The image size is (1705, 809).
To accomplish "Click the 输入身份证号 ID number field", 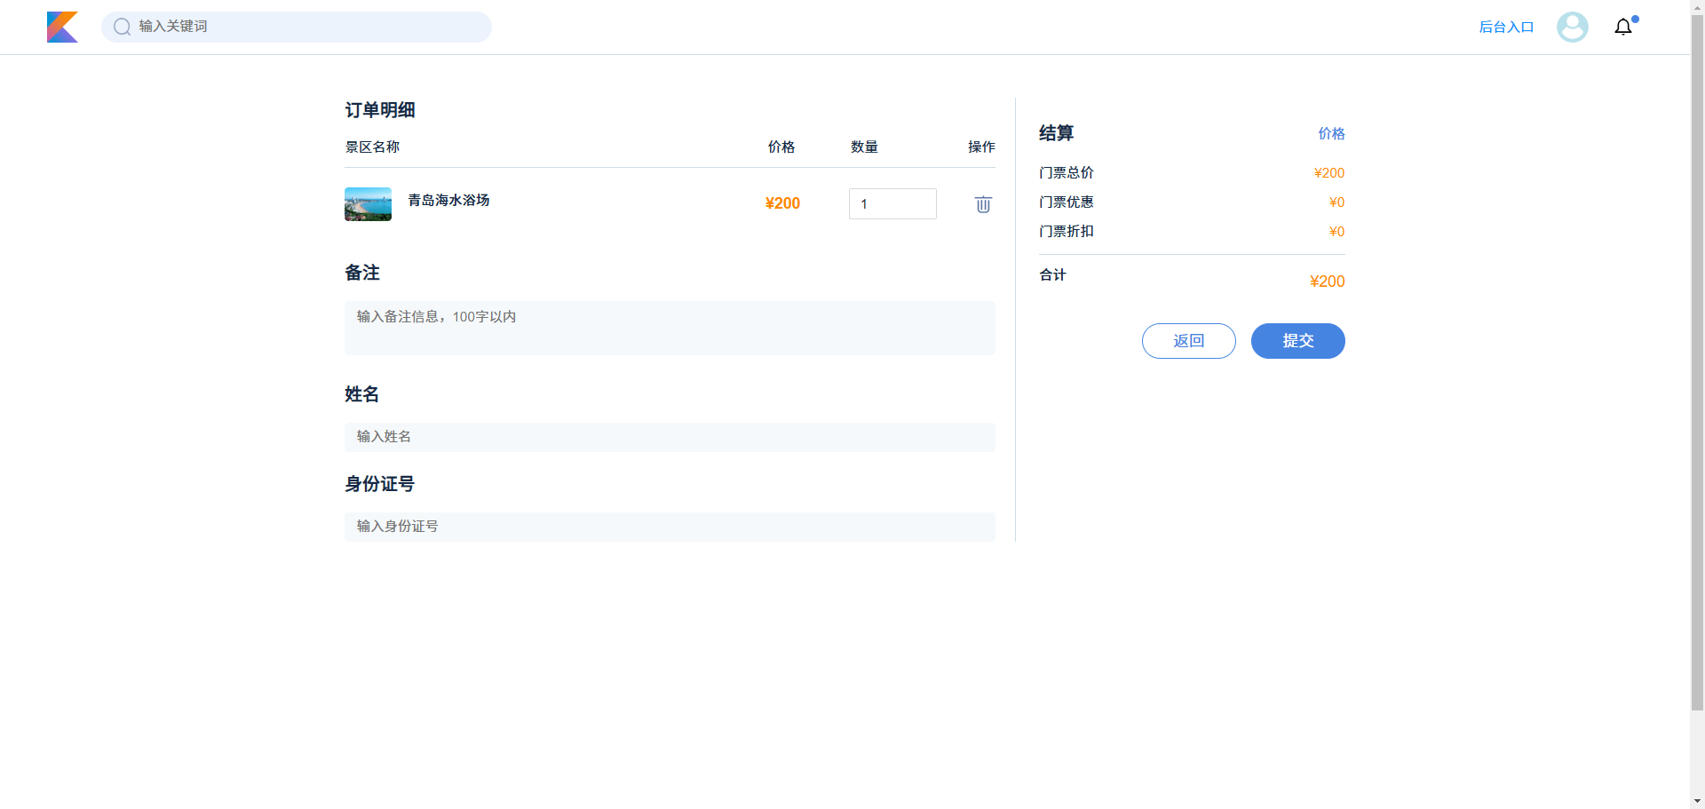I will pyautogui.click(x=670, y=527).
